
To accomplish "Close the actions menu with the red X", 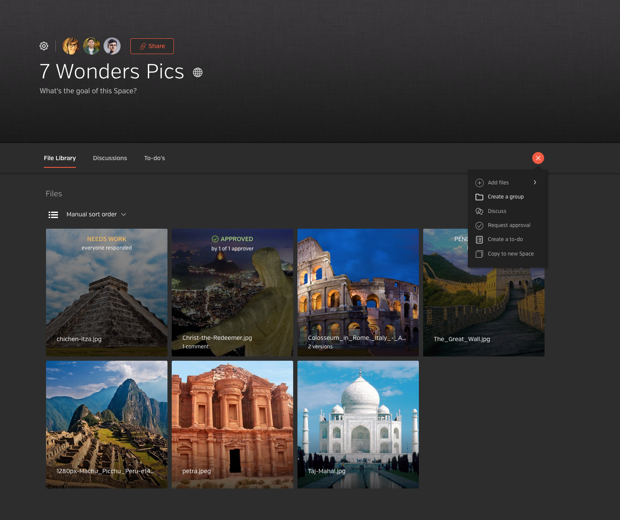I will point(538,158).
